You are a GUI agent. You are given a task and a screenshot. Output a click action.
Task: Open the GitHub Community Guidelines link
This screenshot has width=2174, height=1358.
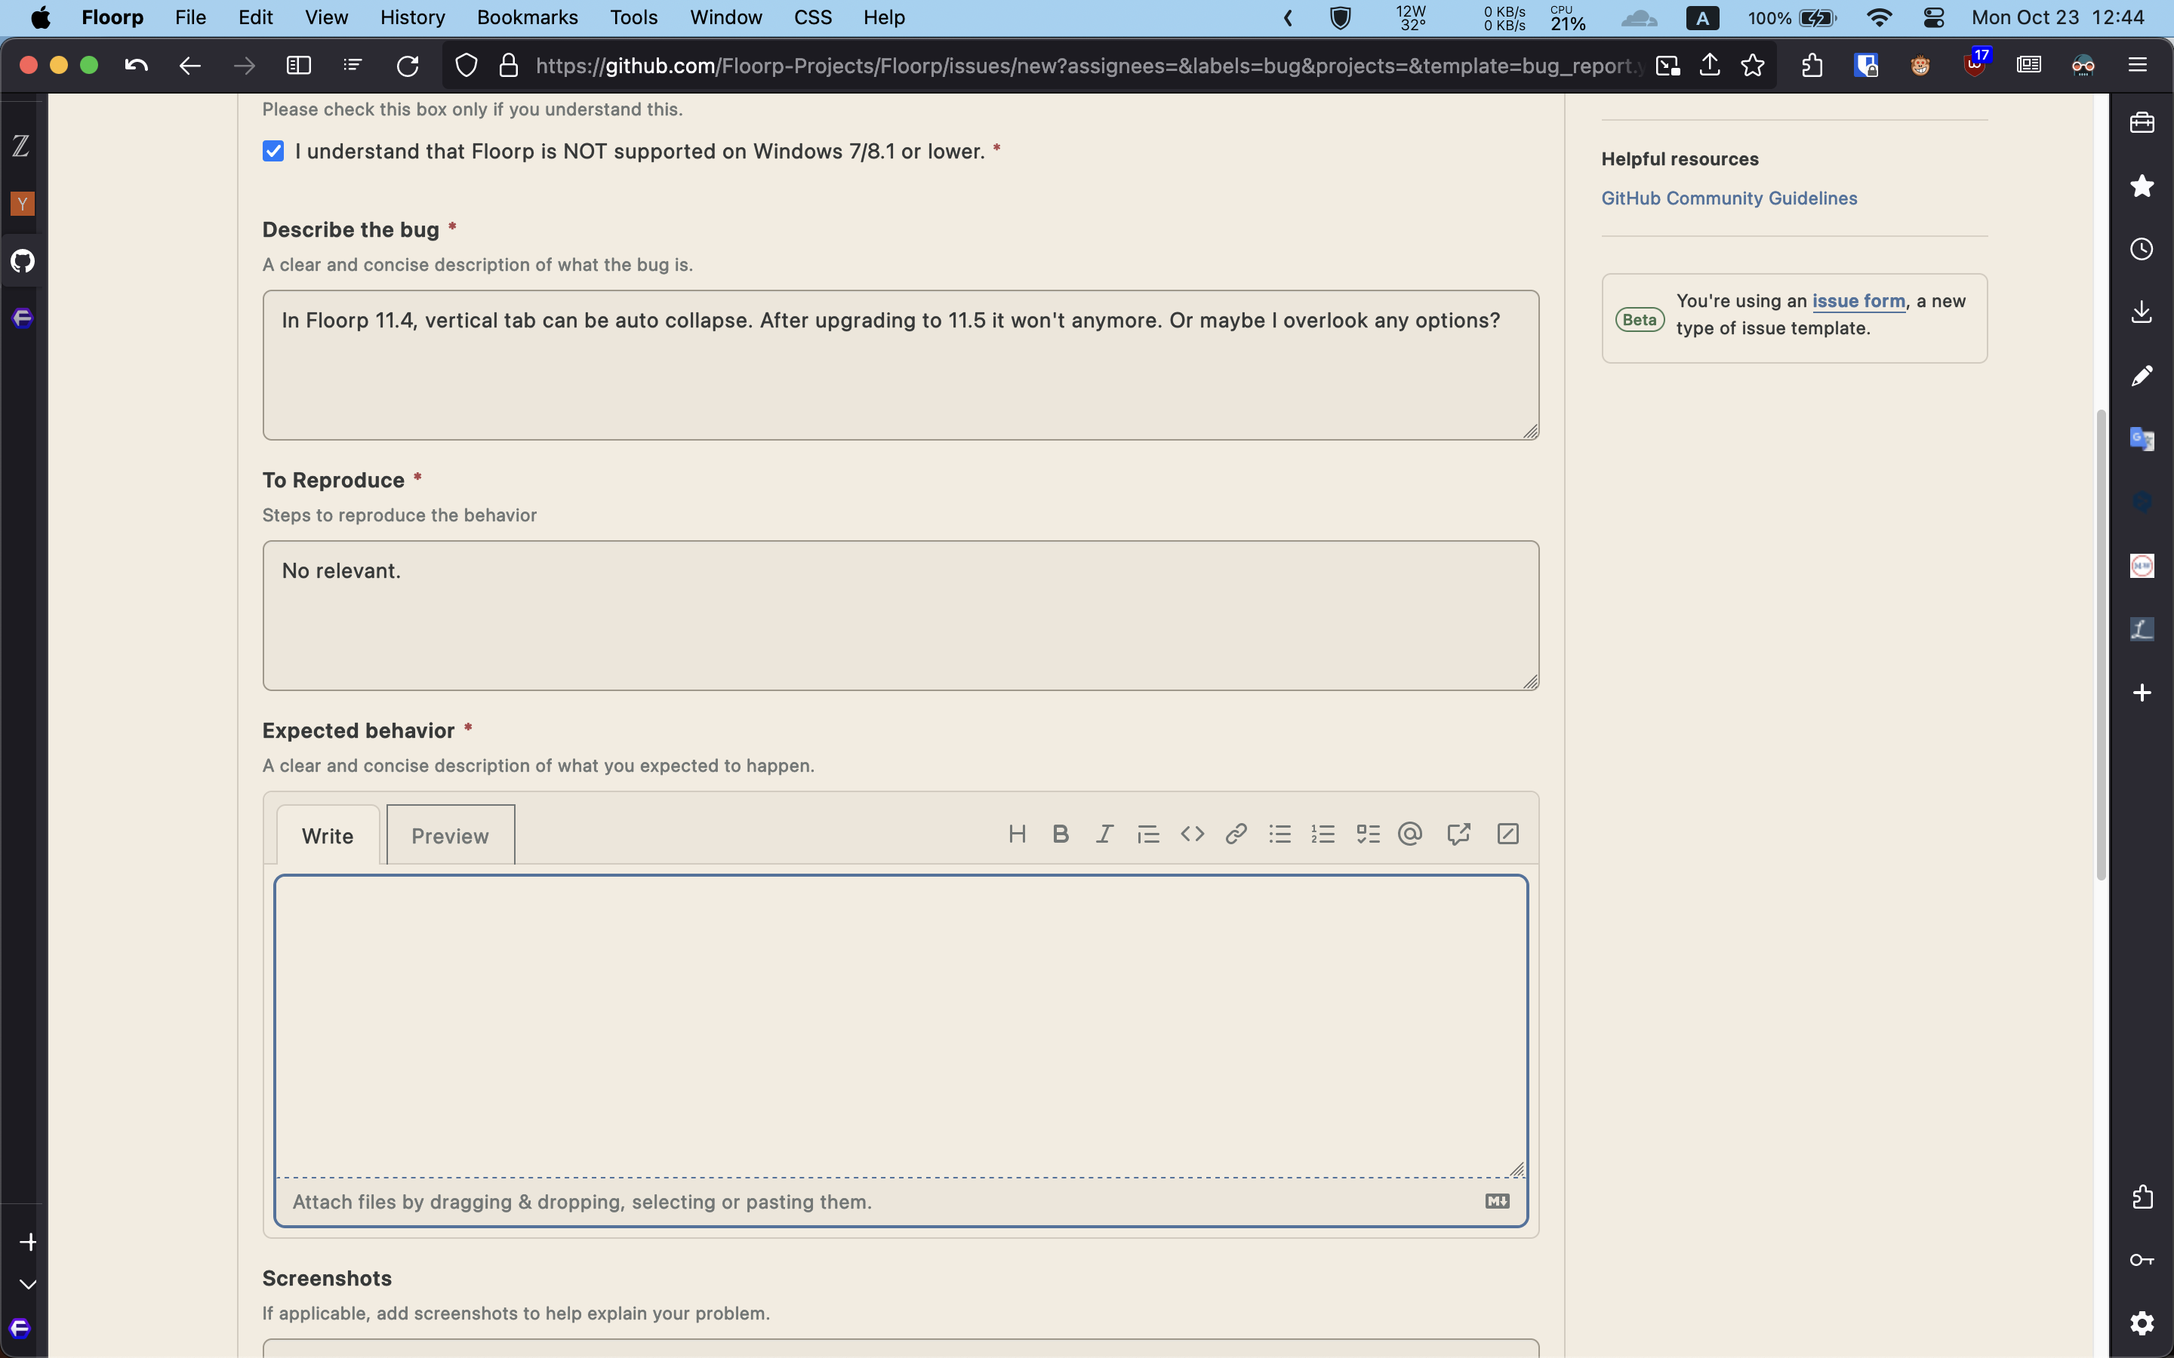pyautogui.click(x=1728, y=198)
